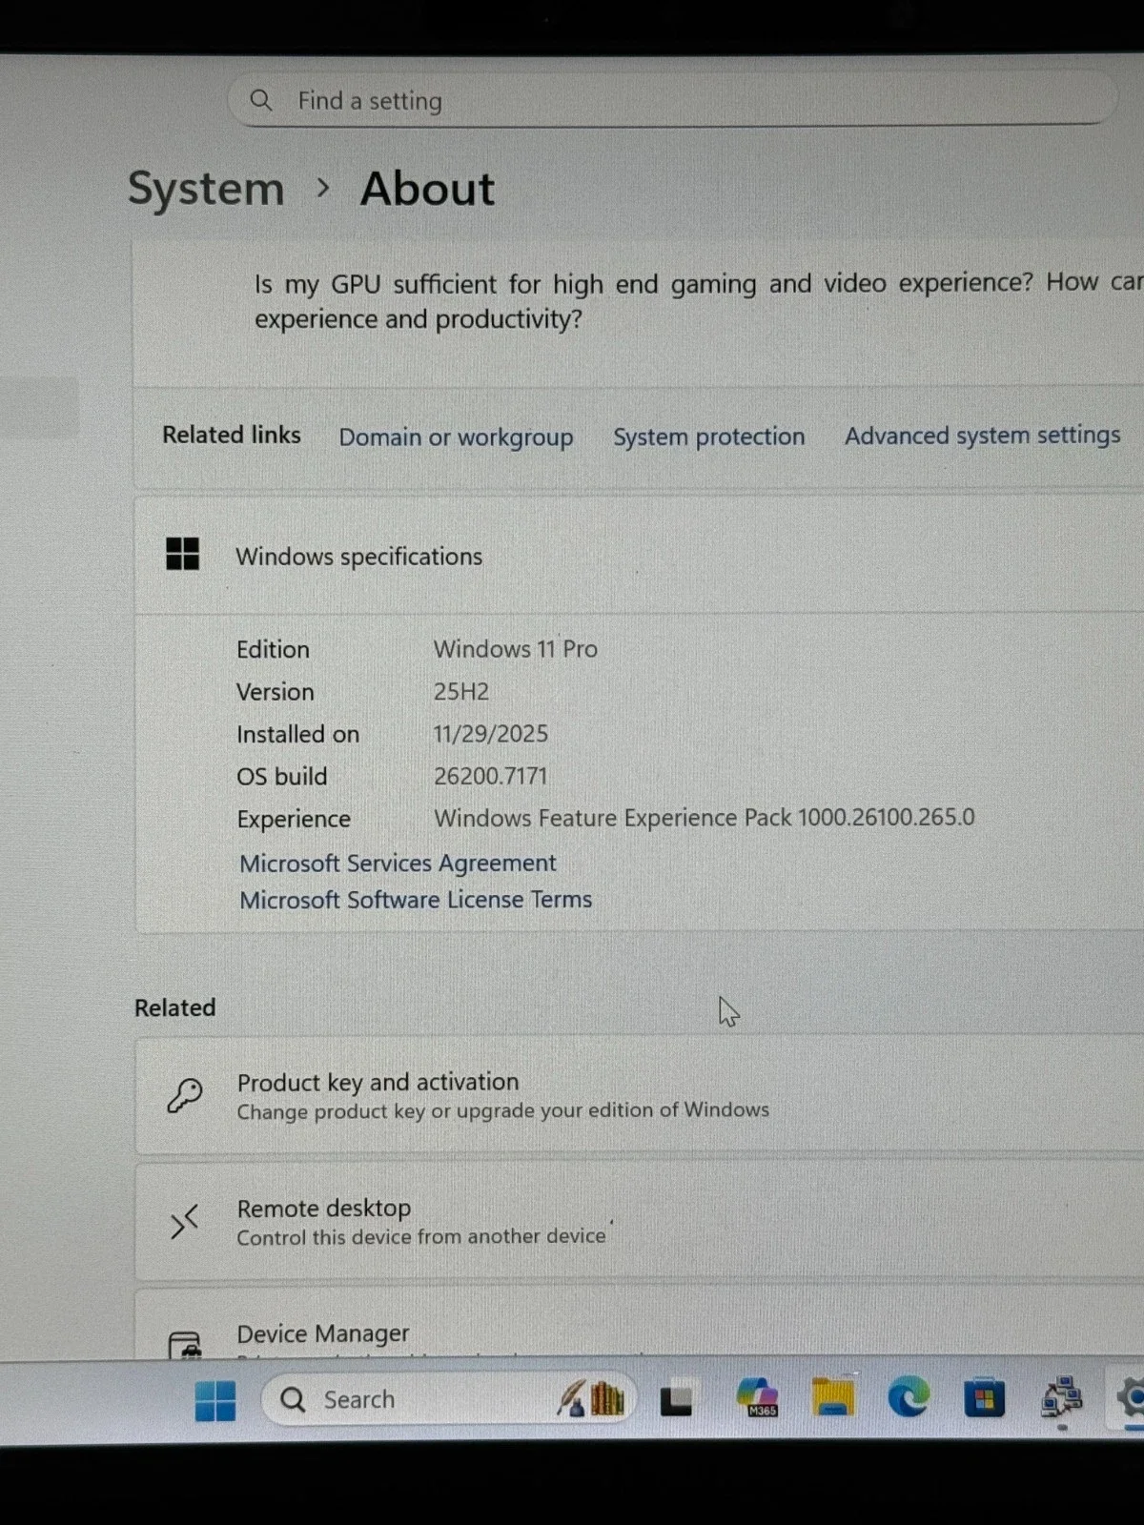Click the quill and books search highlight icon

591,1398
